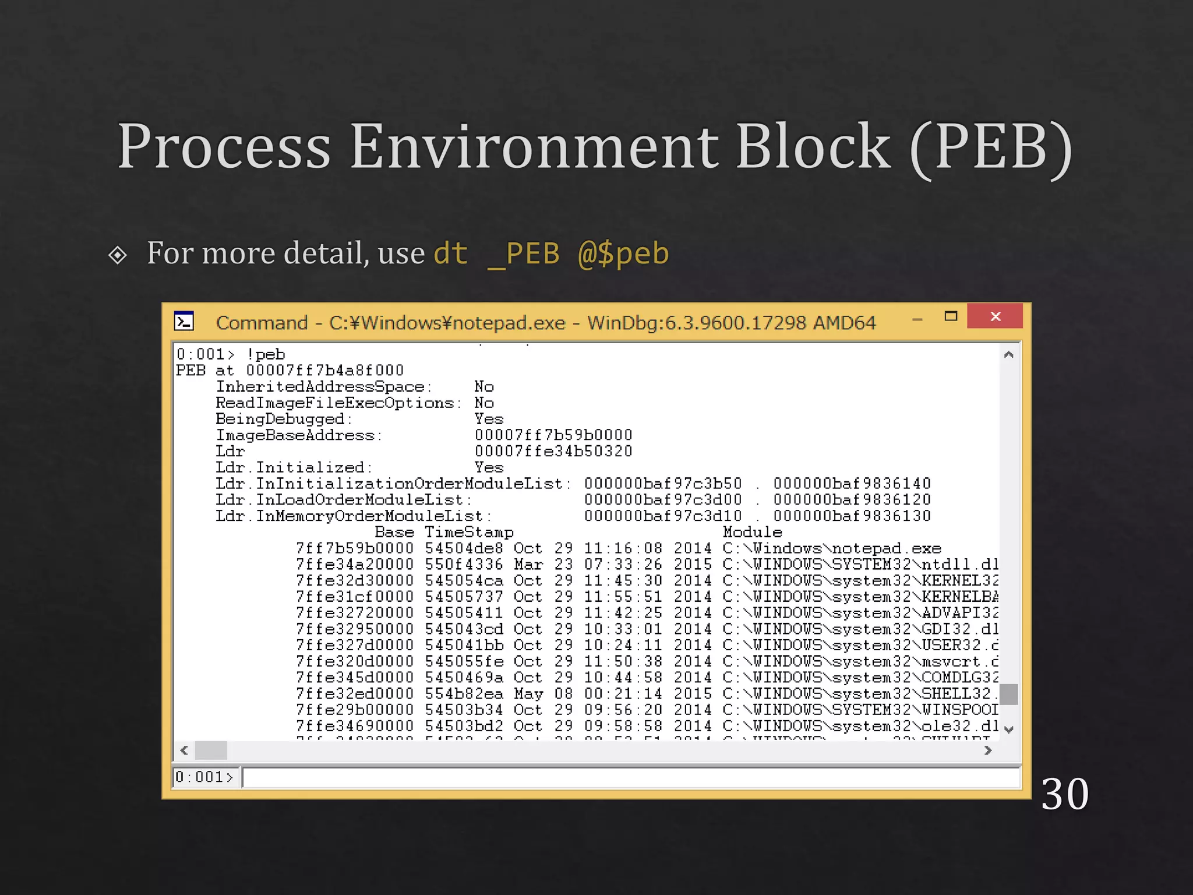The width and height of the screenshot is (1193, 895).
Task: Click the Process Environment Block slide title
Action: [x=594, y=146]
